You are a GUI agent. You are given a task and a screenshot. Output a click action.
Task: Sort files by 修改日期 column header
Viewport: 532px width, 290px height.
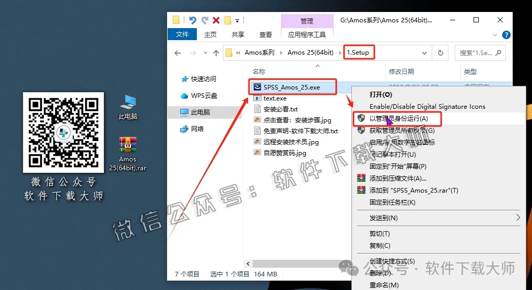point(401,71)
